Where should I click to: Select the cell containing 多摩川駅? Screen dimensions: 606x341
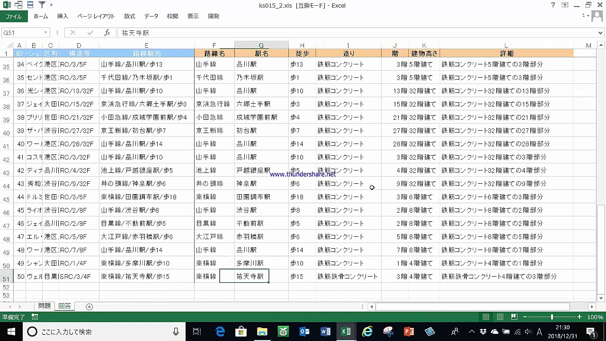(x=261, y=263)
